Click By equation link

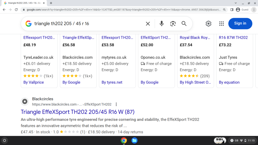[x=229, y=82]
